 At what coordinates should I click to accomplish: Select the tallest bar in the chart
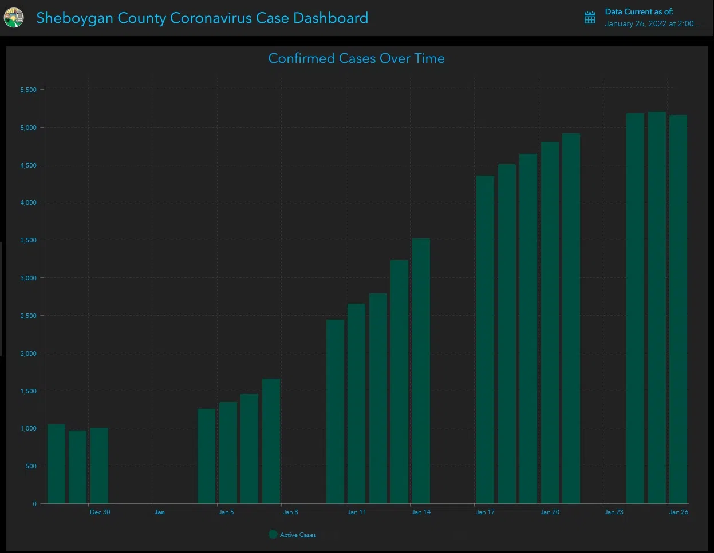click(657, 309)
